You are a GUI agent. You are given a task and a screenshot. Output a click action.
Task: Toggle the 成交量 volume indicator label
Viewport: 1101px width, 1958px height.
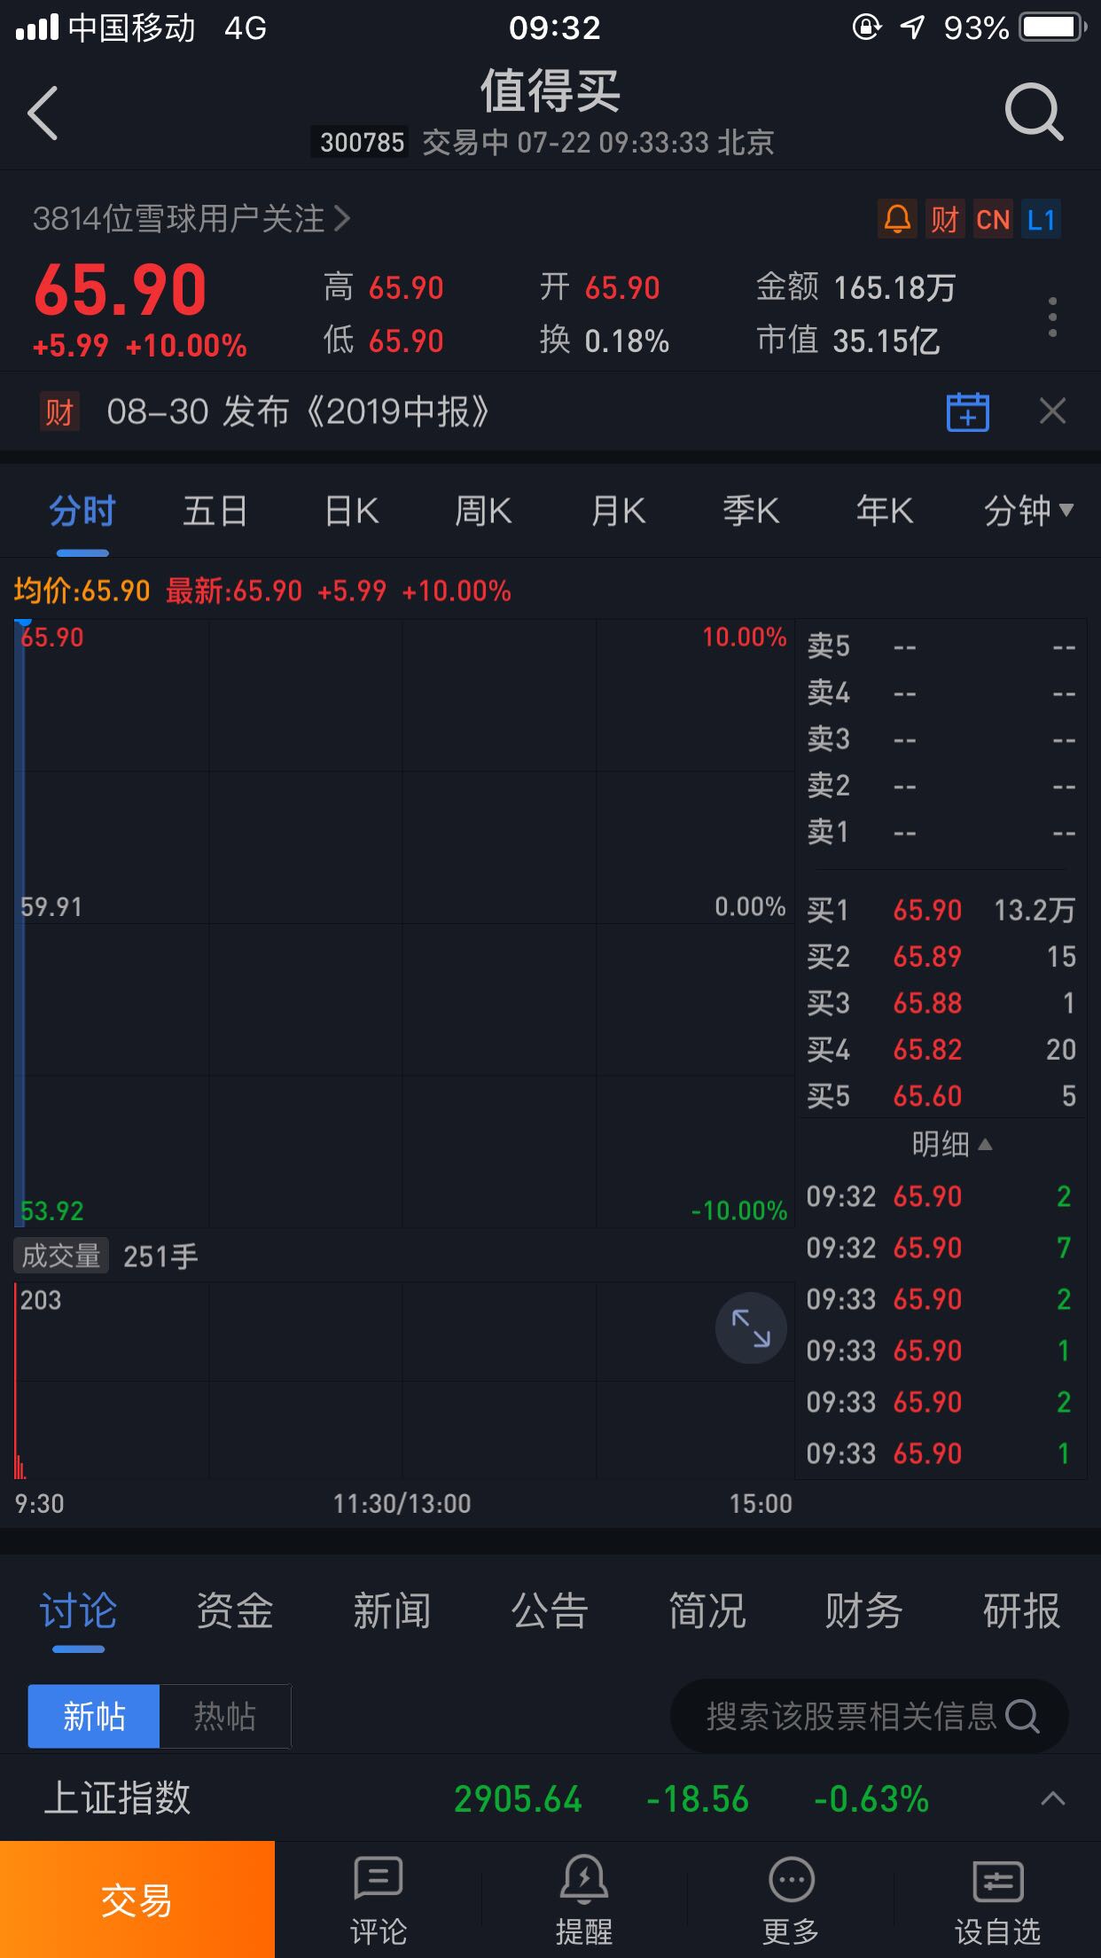[x=61, y=1256]
